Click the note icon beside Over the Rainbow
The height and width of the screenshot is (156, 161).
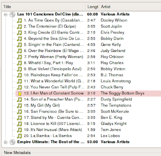click(19, 51)
